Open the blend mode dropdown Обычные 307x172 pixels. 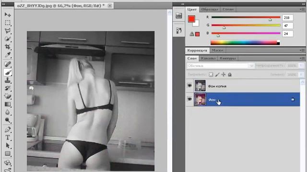coord(220,66)
